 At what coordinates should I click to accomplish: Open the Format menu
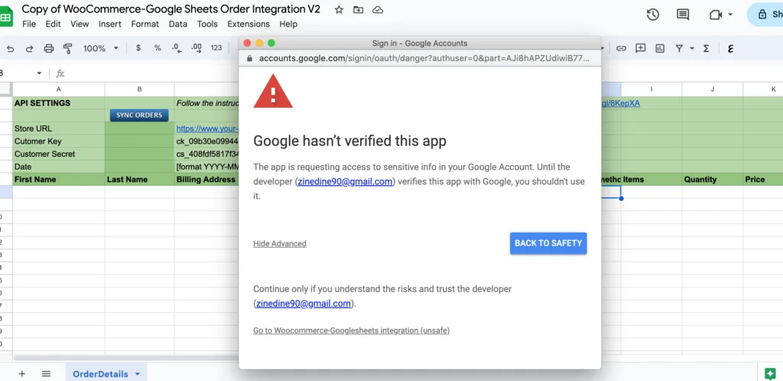point(145,24)
